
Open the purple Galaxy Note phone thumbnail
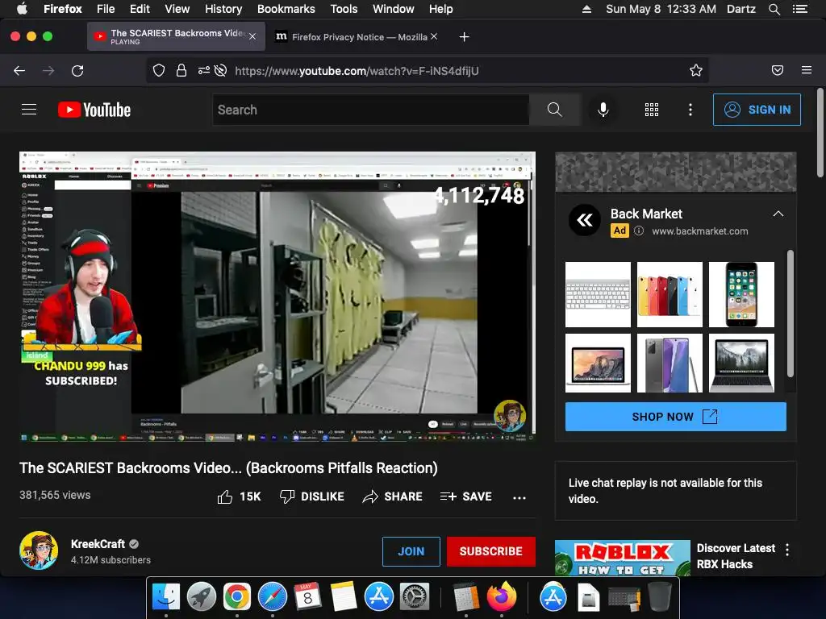tap(670, 363)
